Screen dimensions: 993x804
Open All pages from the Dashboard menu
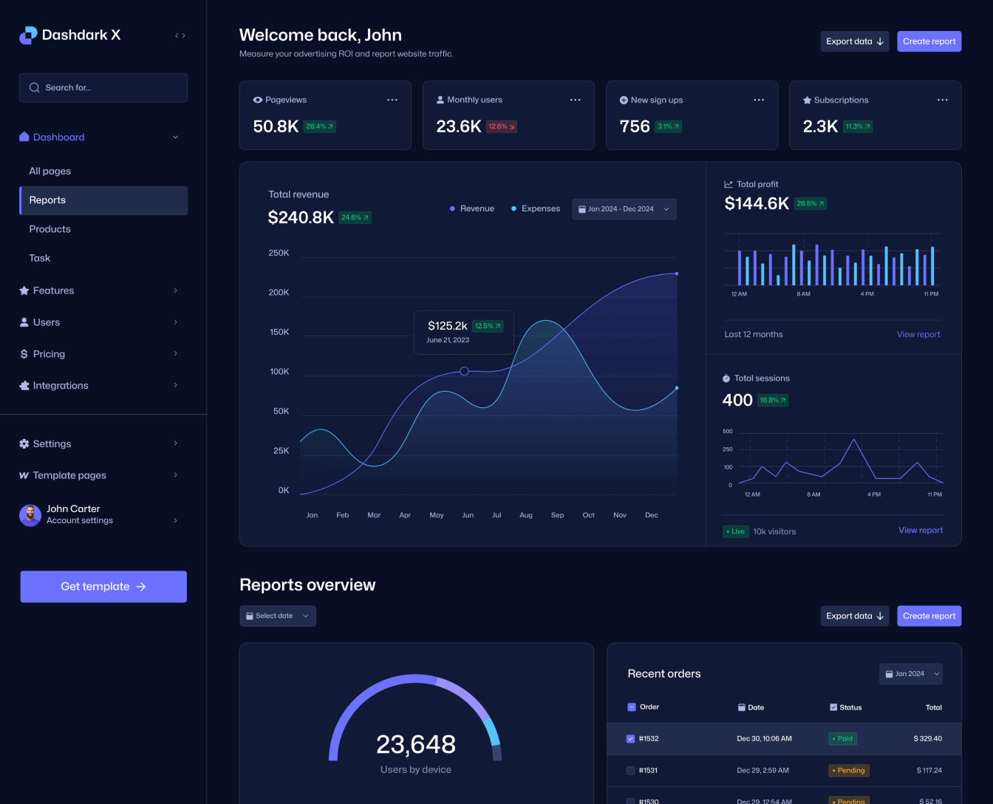(50, 171)
